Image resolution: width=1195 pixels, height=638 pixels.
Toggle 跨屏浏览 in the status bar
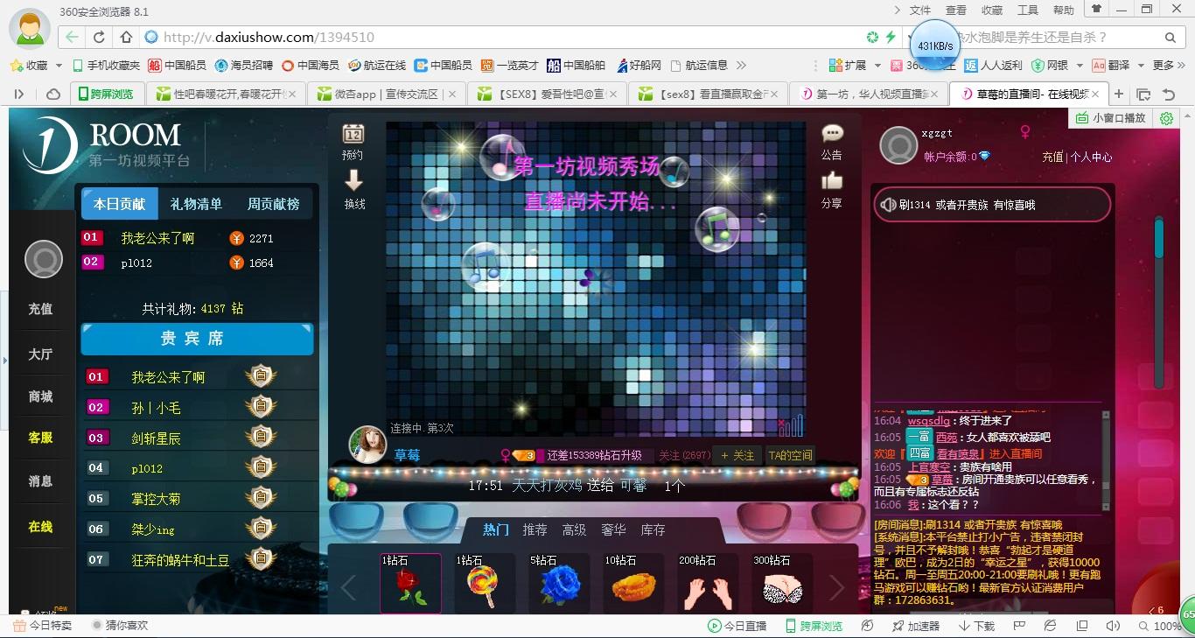pos(814,626)
